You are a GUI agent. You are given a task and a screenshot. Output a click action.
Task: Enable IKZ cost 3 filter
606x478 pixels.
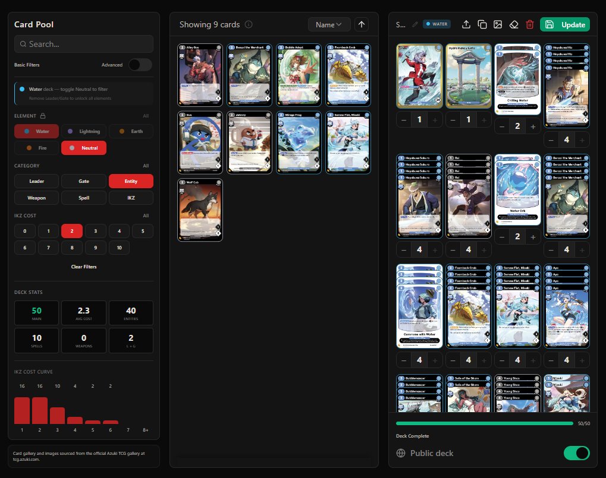[x=96, y=231]
